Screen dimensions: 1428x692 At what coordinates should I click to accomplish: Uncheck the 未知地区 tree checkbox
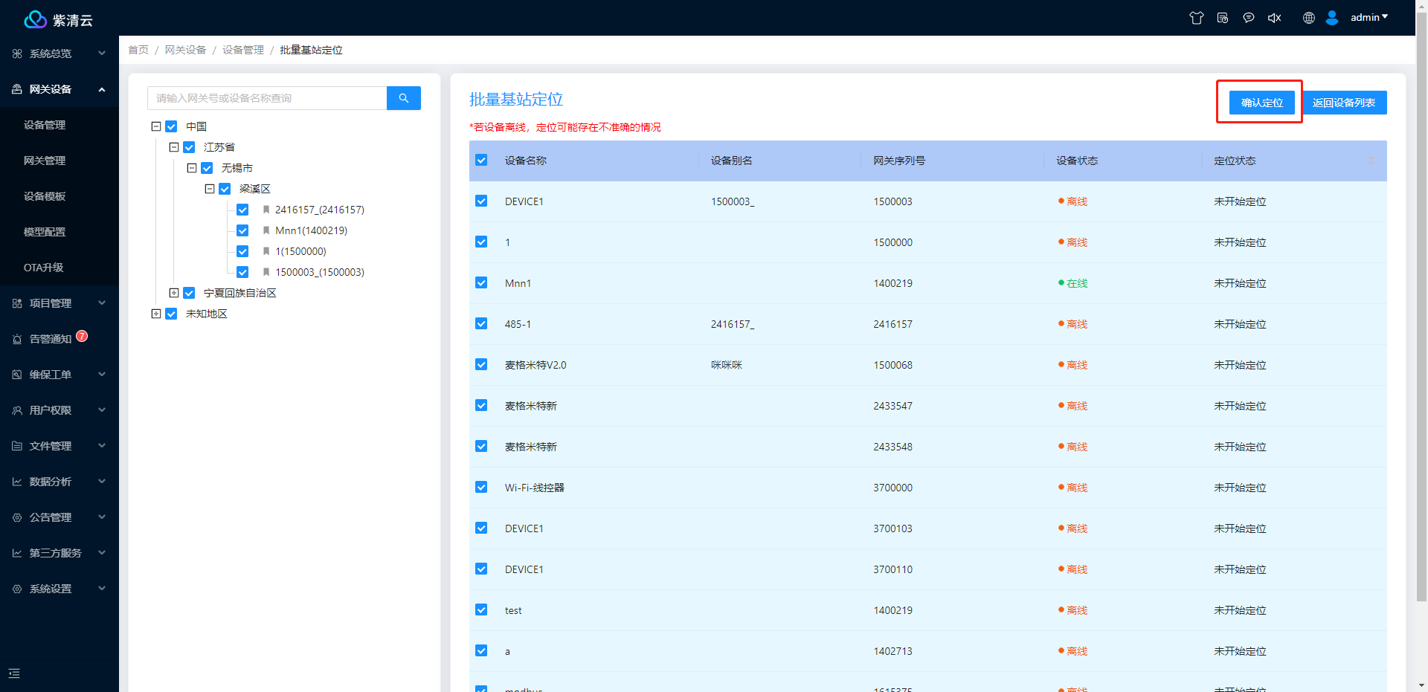[171, 314]
